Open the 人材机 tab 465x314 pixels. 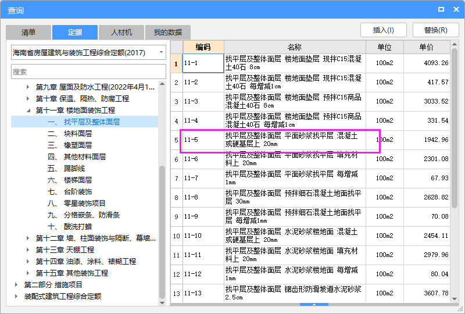(x=121, y=32)
